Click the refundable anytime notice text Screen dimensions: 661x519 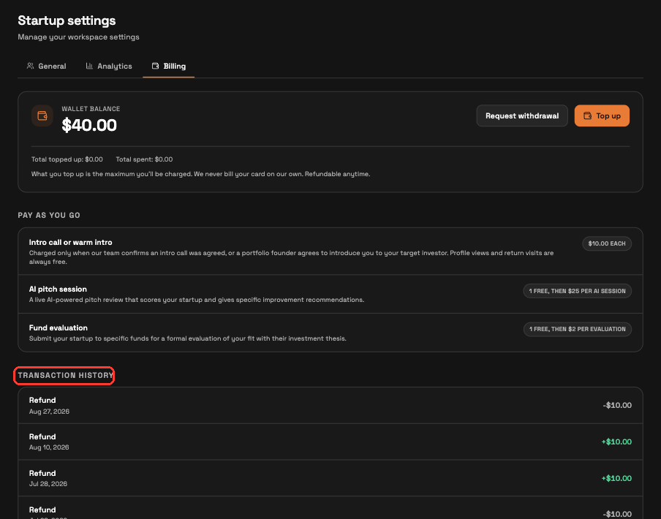click(200, 174)
